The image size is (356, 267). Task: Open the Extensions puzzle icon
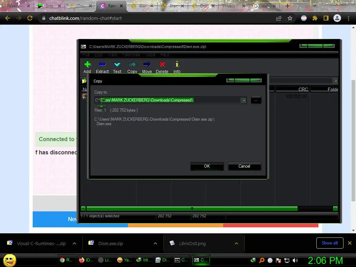(x=315, y=18)
